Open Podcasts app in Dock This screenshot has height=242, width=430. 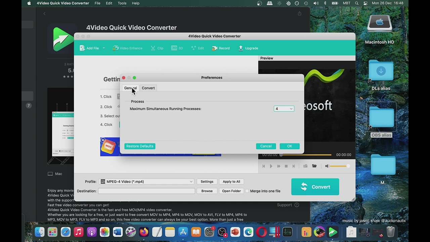(x=92, y=232)
